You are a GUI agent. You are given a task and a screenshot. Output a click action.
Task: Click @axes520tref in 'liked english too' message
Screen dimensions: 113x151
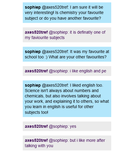point(55,85)
